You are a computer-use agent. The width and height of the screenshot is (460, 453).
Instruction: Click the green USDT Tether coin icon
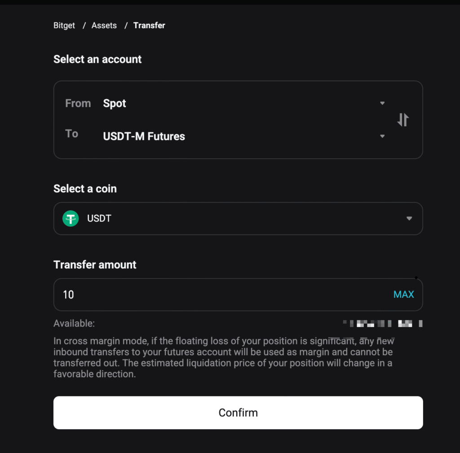coord(71,219)
